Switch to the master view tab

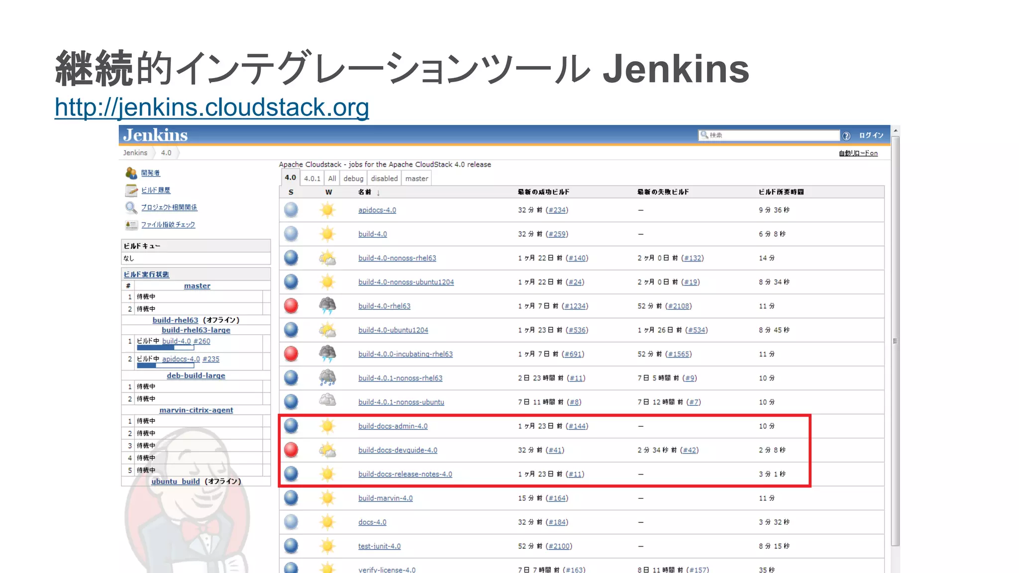pos(416,179)
